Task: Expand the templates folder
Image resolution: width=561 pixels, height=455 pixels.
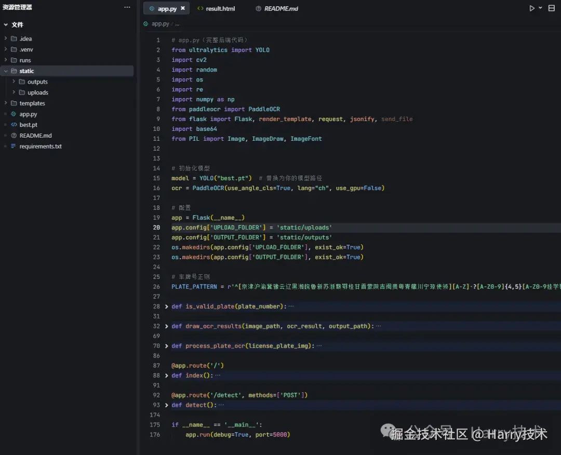Action: pyautogui.click(x=5, y=103)
